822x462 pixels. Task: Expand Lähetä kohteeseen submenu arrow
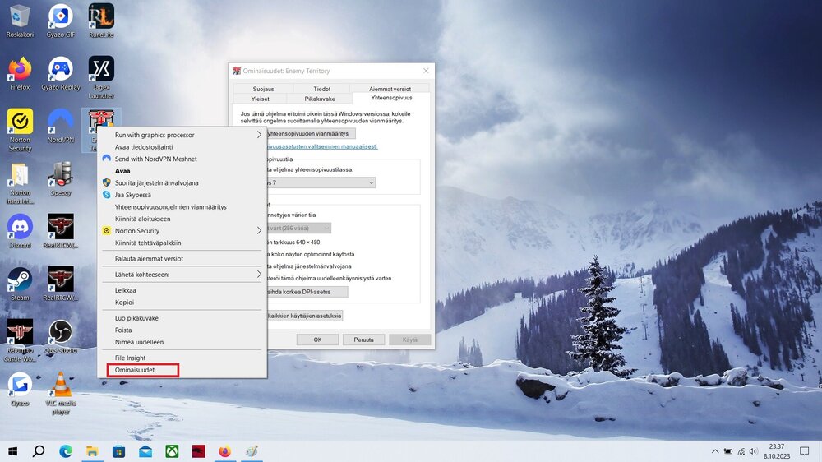tap(259, 274)
